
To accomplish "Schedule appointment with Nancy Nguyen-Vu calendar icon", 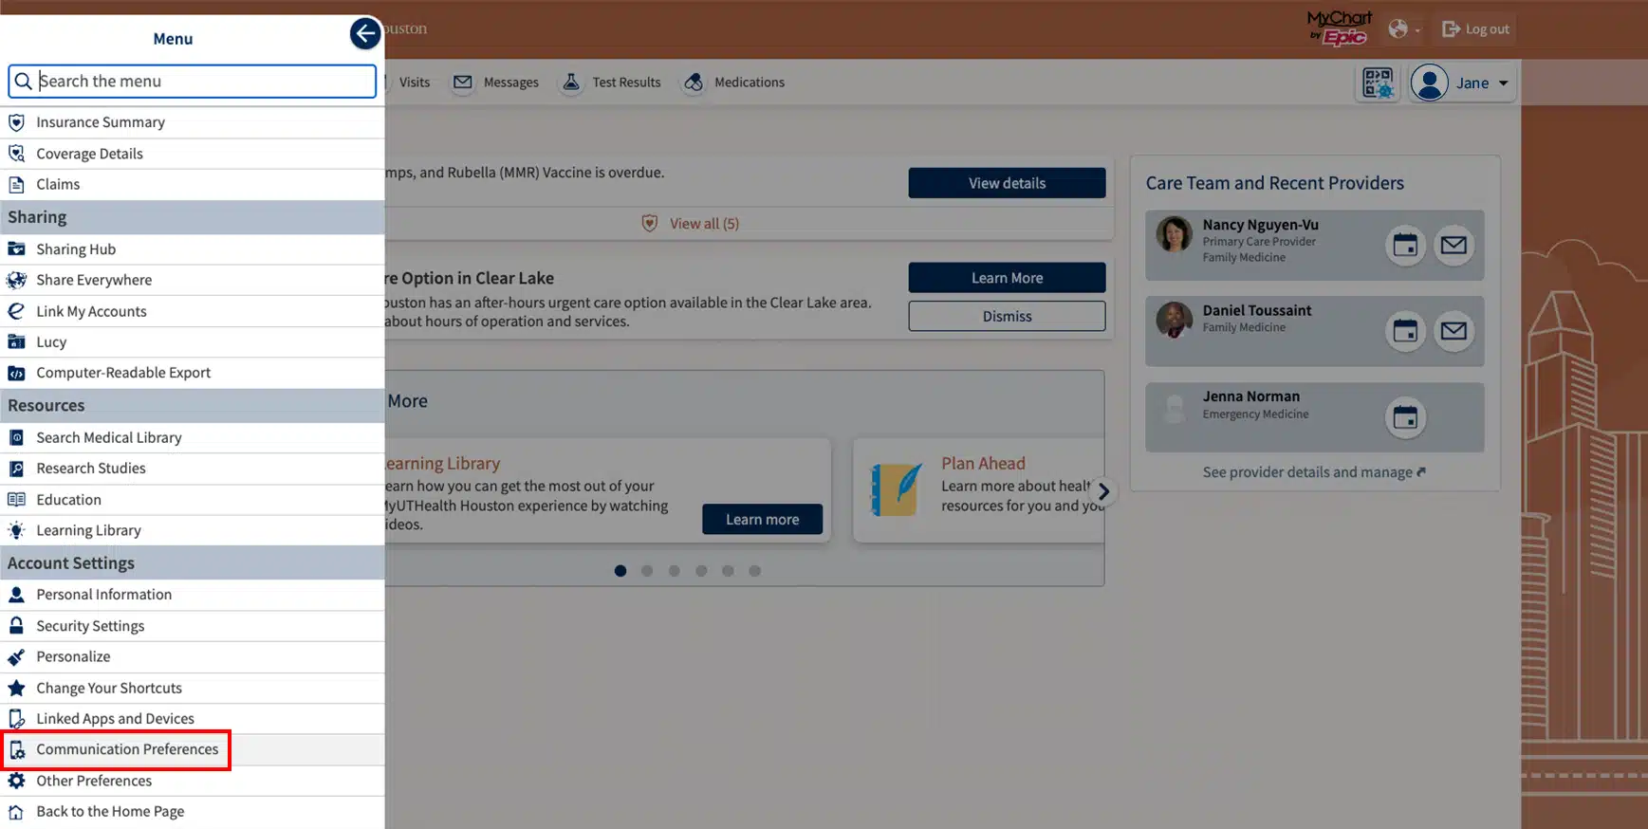I will [1405, 246].
